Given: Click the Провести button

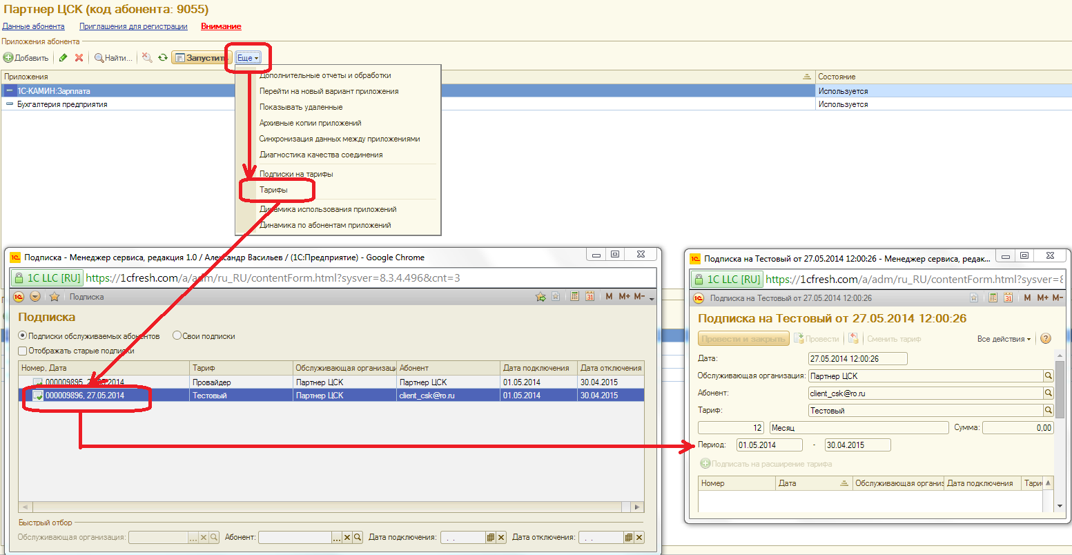Looking at the screenshot, I should [817, 339].
